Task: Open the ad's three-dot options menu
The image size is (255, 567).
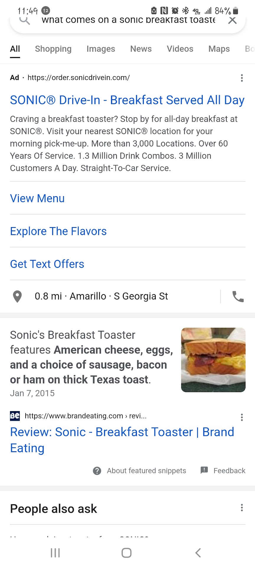Action: (242, 78)
